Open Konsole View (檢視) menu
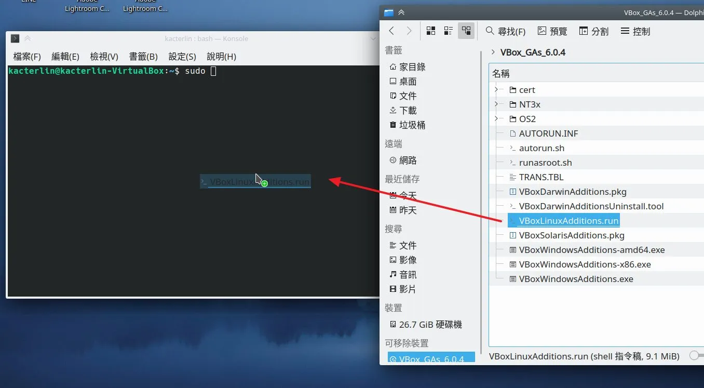 (104, 57)
